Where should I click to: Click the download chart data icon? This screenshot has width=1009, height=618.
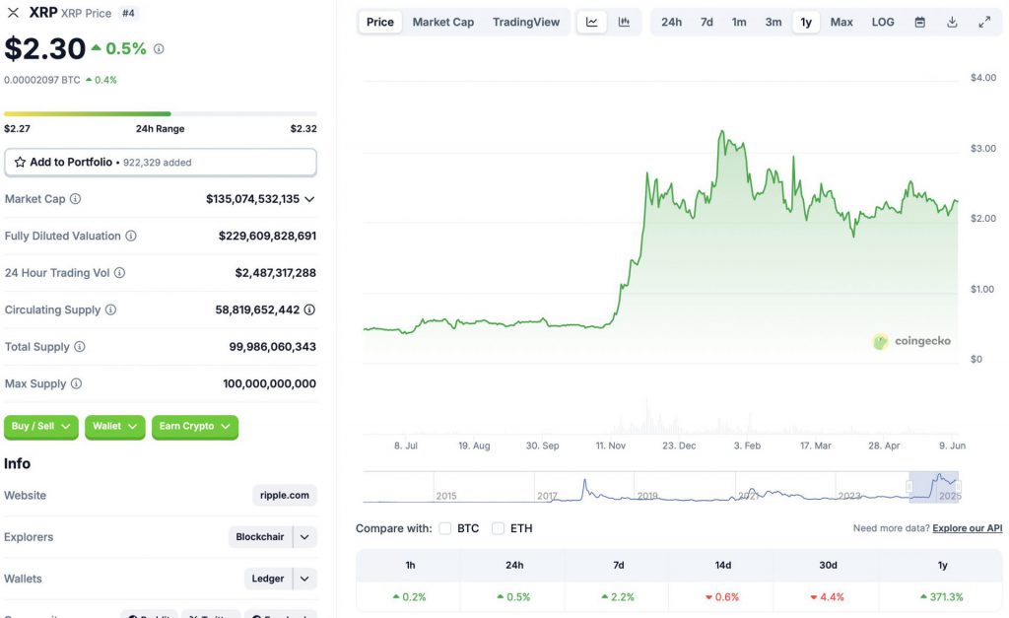click(x=953, y=22)
